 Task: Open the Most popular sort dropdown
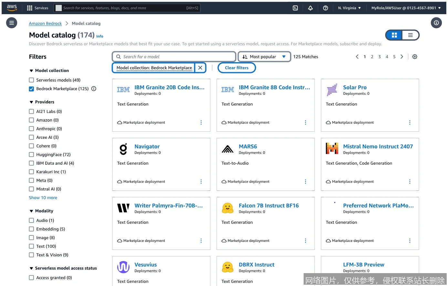264,57
